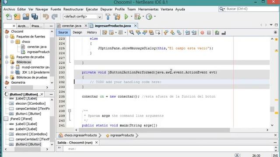
Task: Click the Toggle Bookmark icon
Action: [179, 32]
